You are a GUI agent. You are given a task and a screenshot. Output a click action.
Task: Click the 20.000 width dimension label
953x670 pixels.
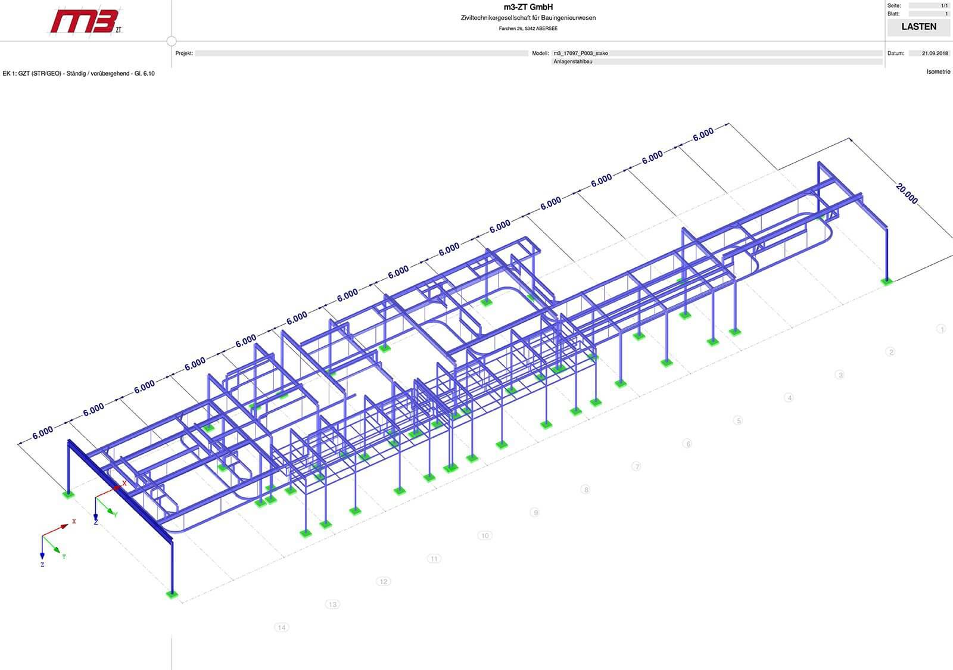pos(906,194)
